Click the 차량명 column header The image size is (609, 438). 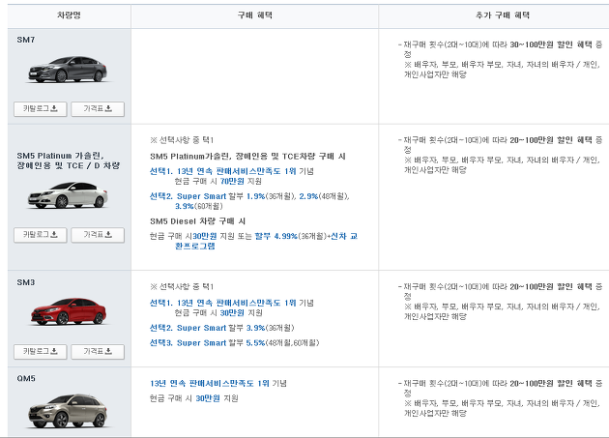[70, 15]
